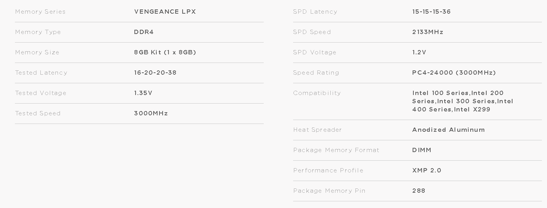
Task: Click the 1.35V tested voltage value
Action: (x=143, y=93)
